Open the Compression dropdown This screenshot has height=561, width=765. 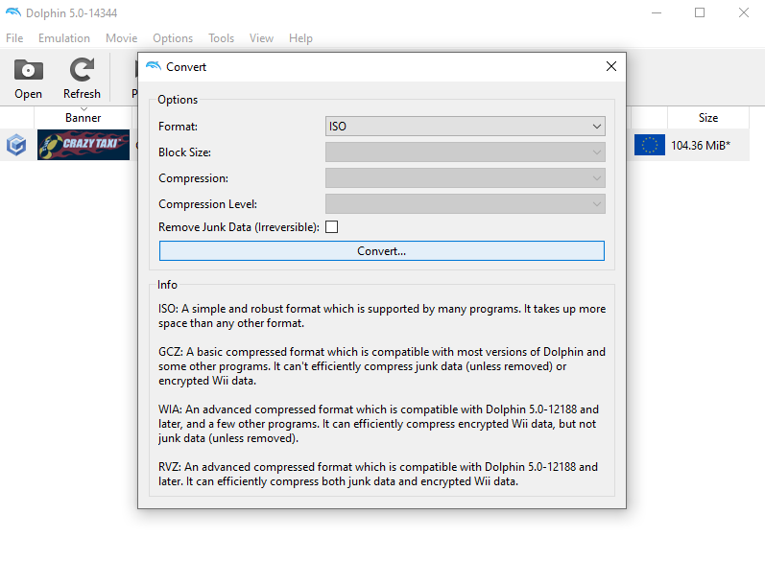click(466, 178)
